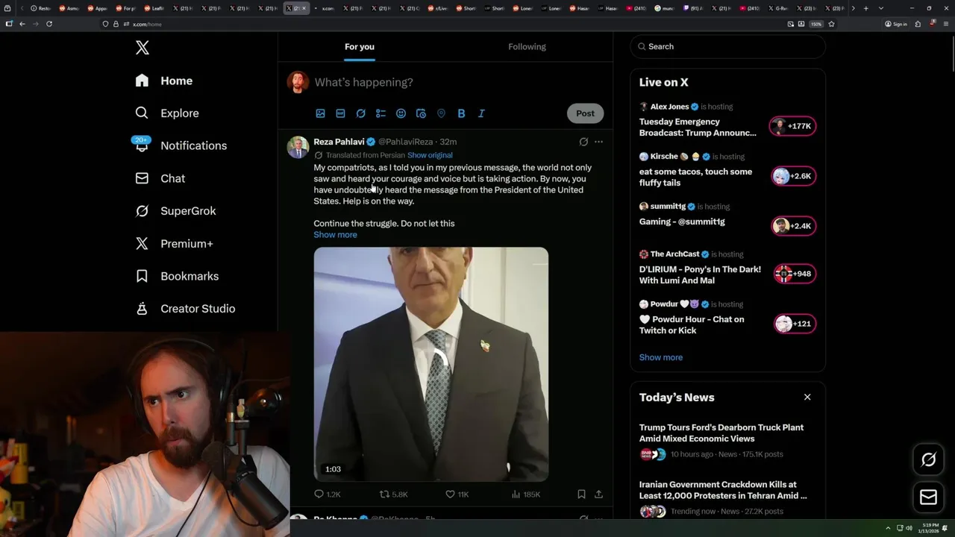Dismiss the Today's News panel
Screen dimensions: 955x537
807,397
